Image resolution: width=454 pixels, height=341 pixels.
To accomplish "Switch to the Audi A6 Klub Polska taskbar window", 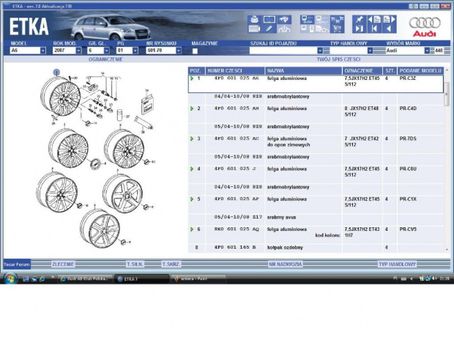I will click(86, 279).
